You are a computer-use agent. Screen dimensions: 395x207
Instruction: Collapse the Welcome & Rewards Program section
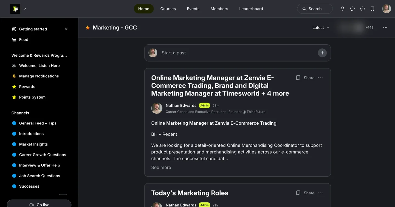[x=39, y=55]
